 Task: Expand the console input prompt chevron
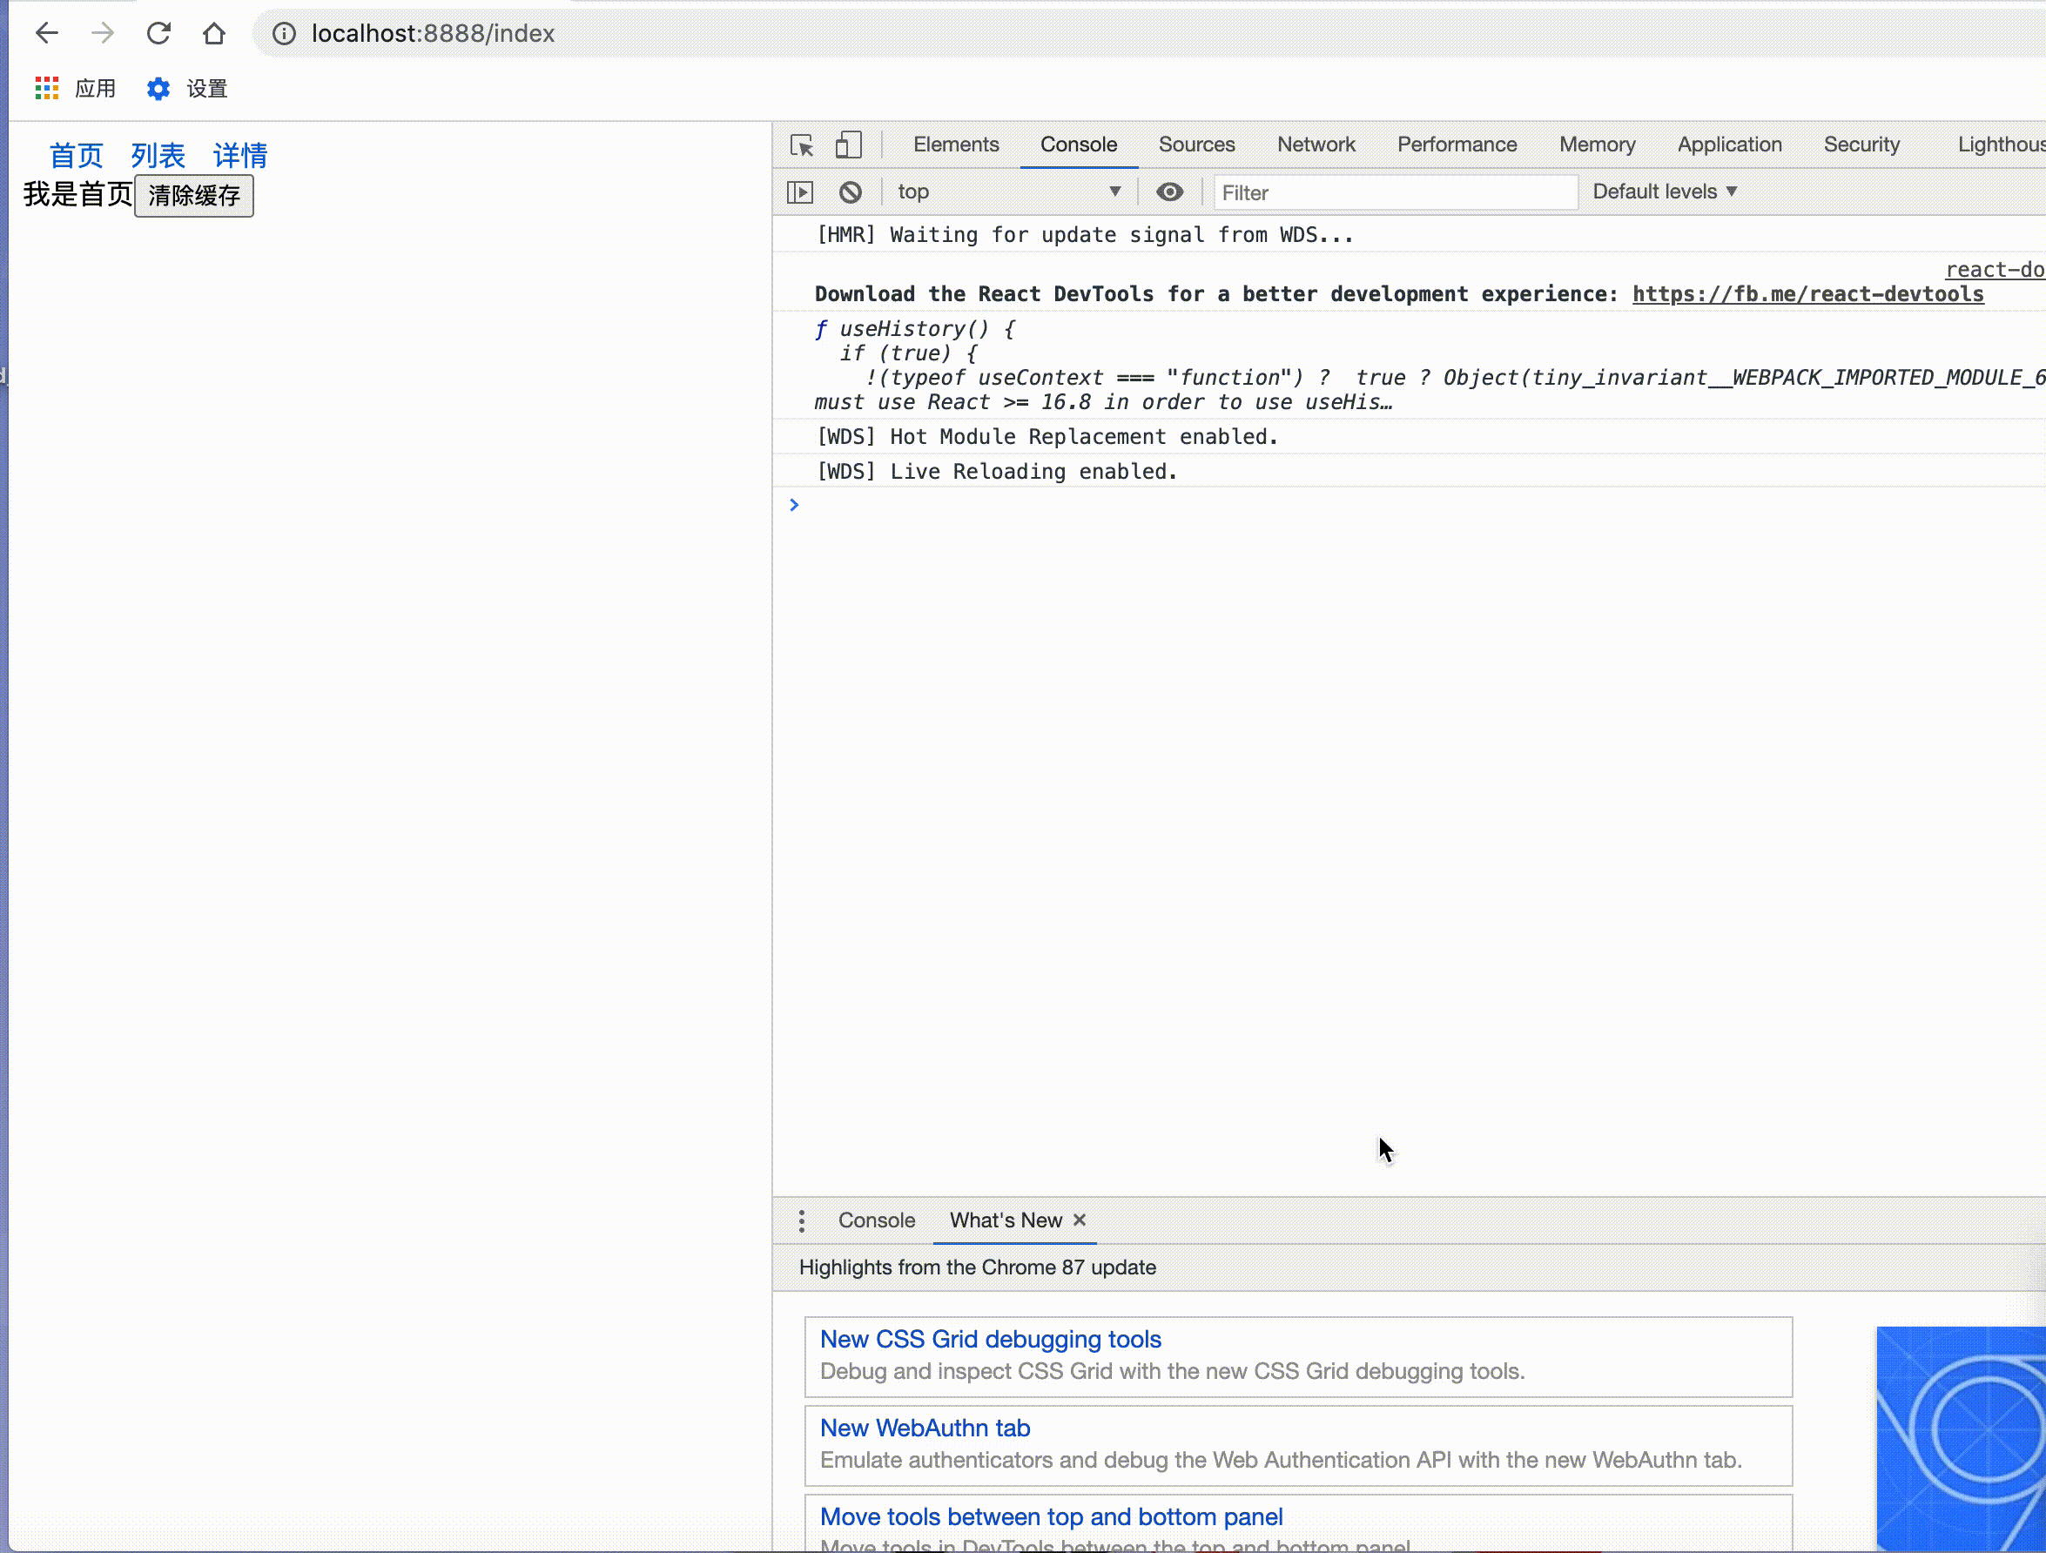pos(794,505)
